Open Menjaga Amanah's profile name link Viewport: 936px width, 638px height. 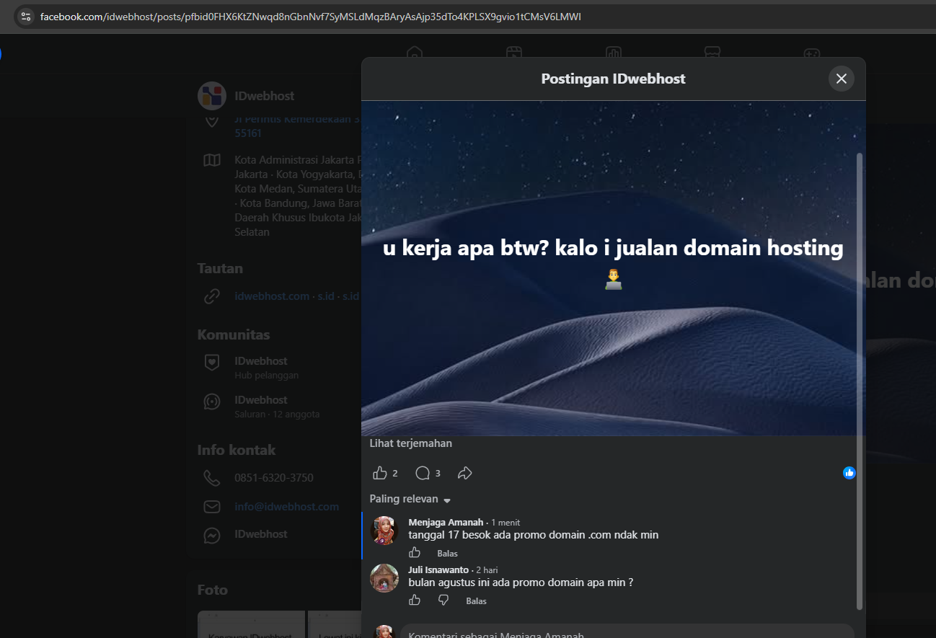coord(446,522)
